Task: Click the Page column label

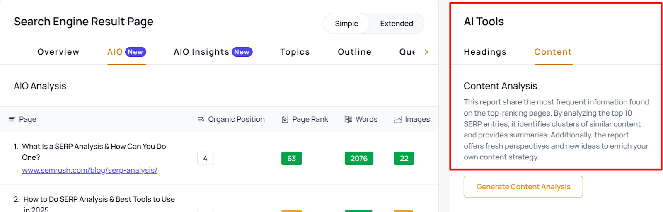Action: (28, 119)
